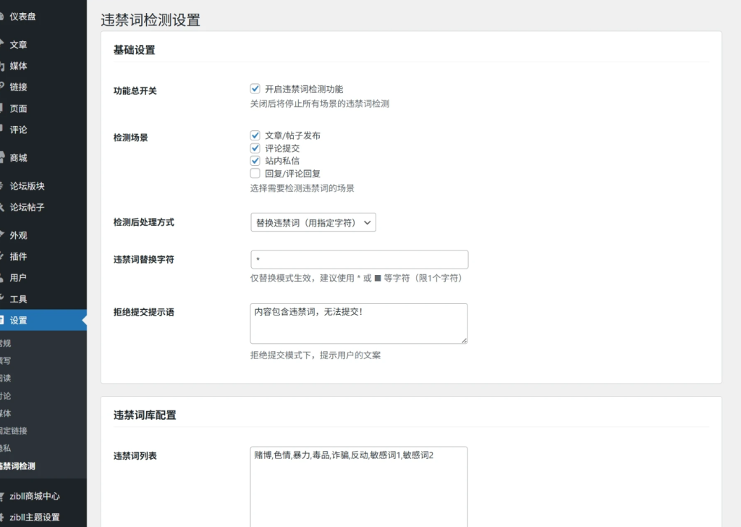
Task: Click the 检测场景 label
Action: [x=131, y=138]
